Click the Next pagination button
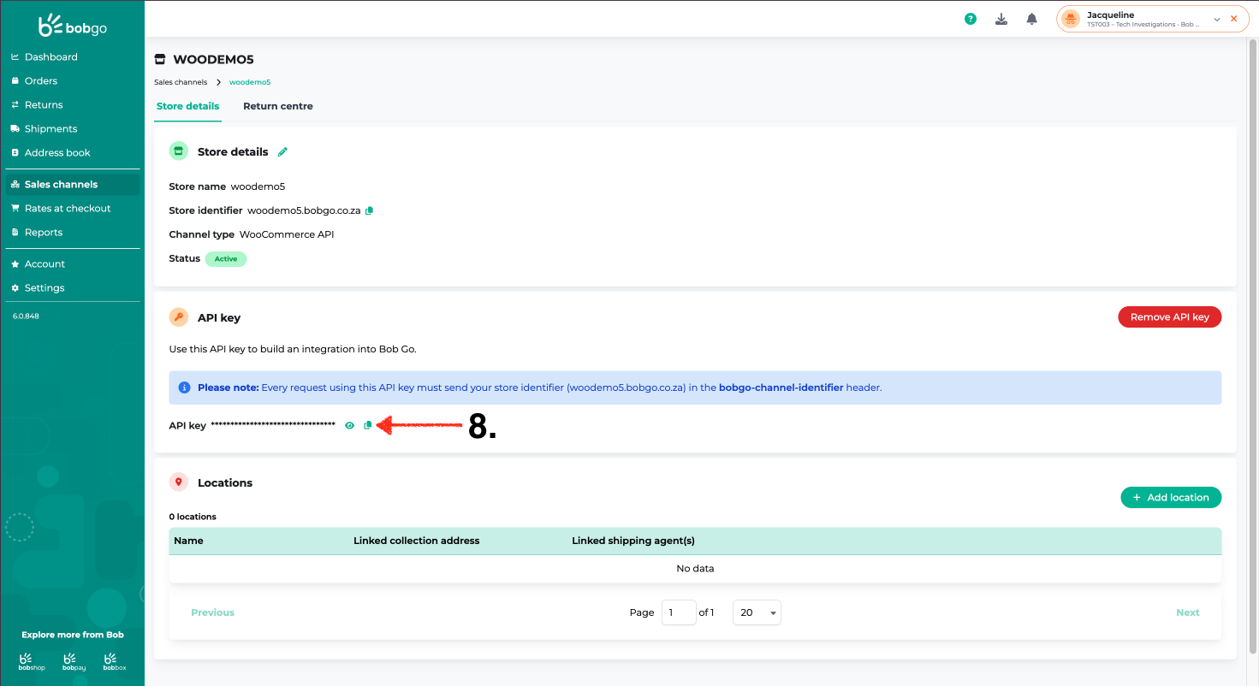This screenshot has height=686, width=1259. (1188, 612)
